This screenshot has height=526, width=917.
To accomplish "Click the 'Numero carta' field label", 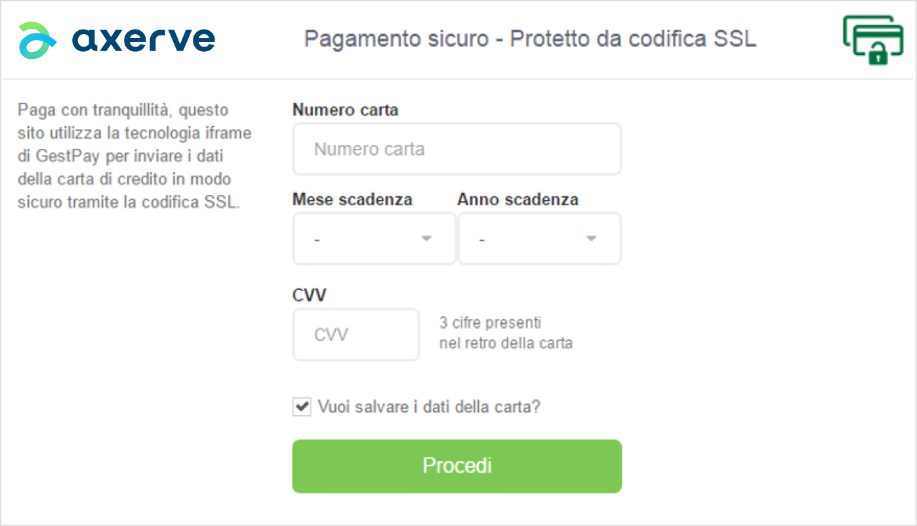I will [x=346, y=110].
